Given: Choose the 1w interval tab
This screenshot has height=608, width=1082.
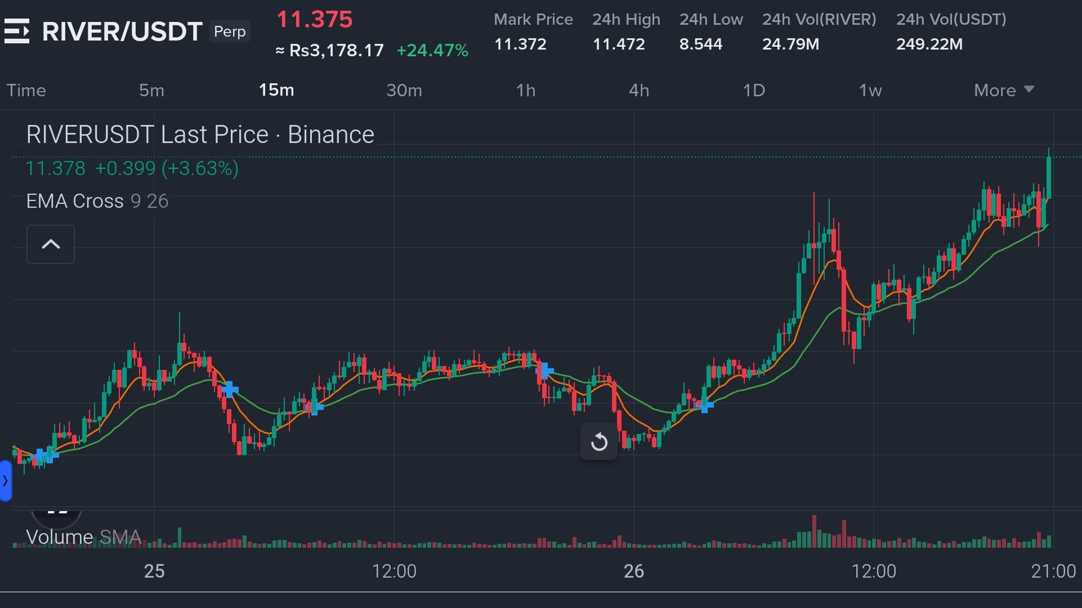Looking at the screenshot, I should (x=870, y=90).
